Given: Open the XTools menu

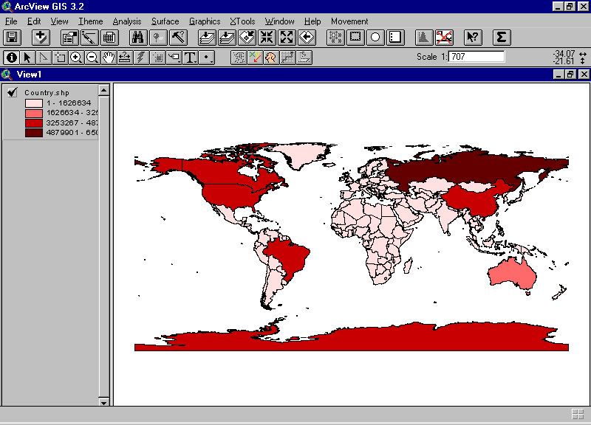Looking at the screenshot, I should pyautogui.click(x=242, y=21).
